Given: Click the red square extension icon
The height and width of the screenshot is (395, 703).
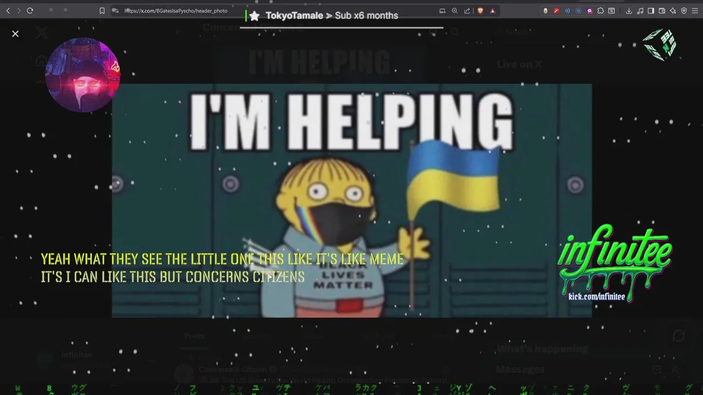Looking at the screenshot, I should [x=556, y=11].
